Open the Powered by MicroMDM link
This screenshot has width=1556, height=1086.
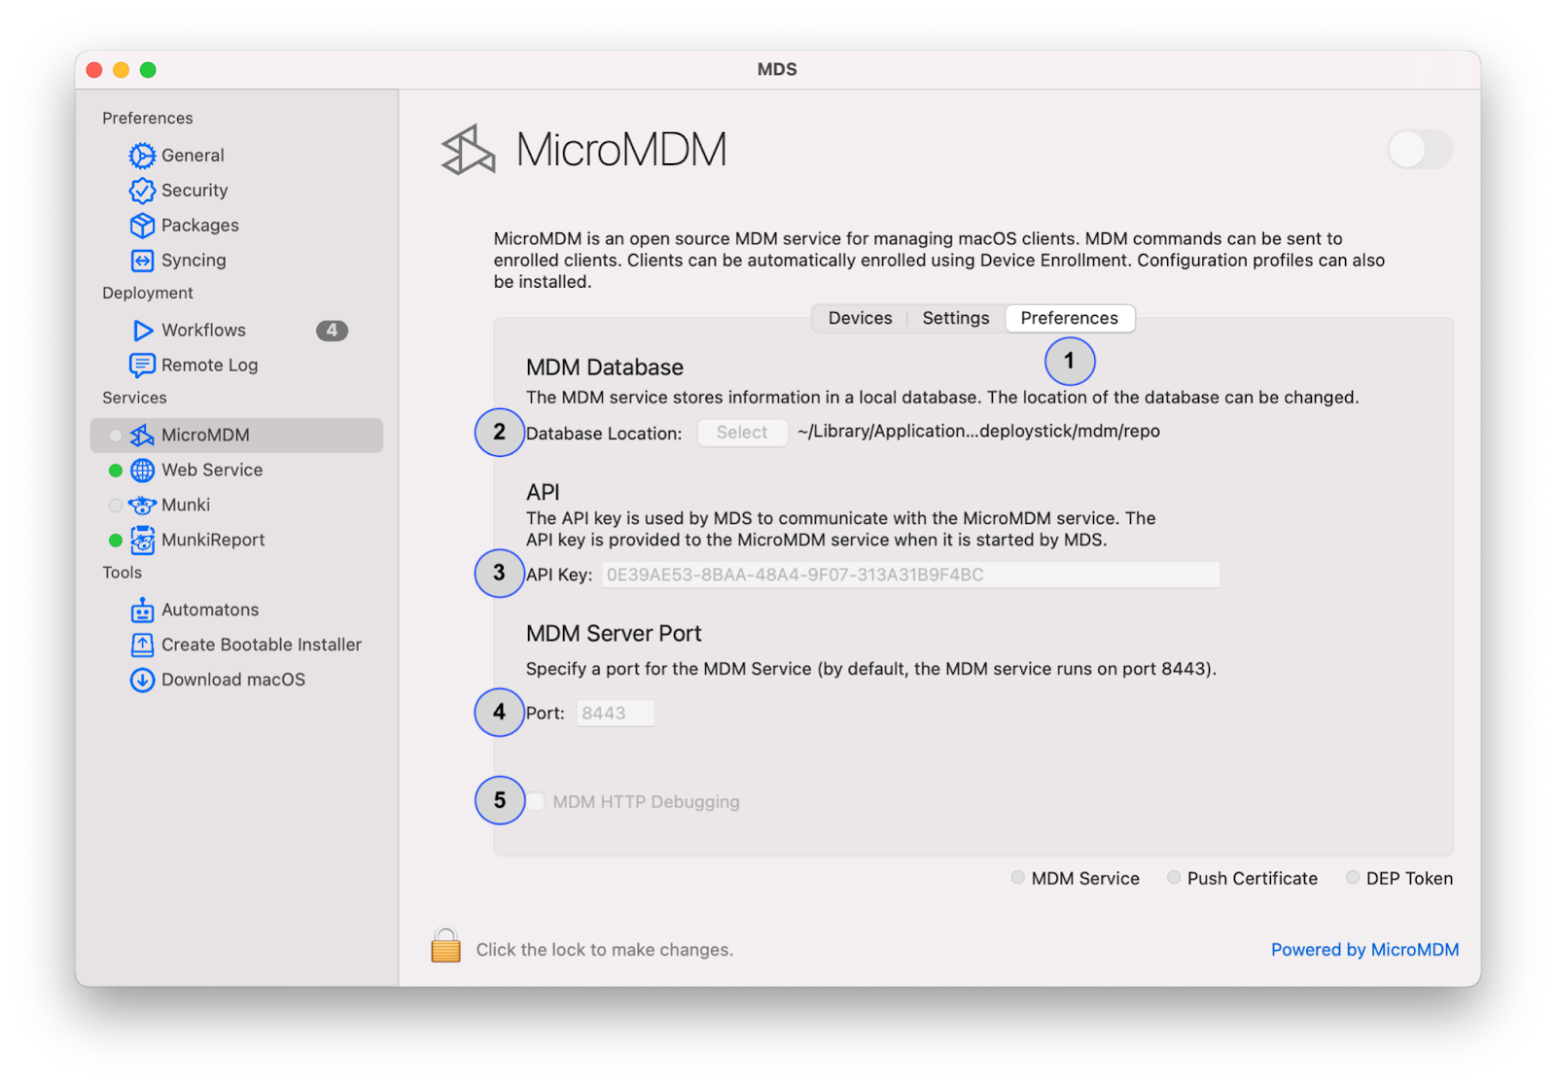click(x=1364, y=950)
